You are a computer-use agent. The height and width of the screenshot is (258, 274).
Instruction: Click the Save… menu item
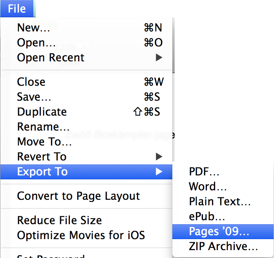[x=34, y=97]
